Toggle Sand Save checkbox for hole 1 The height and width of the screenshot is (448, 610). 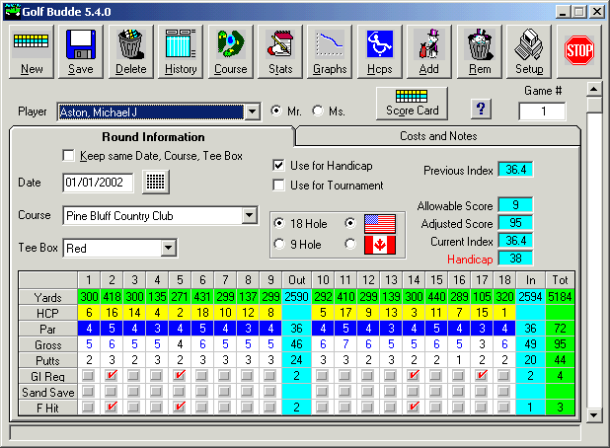click(x=88, y=391)
